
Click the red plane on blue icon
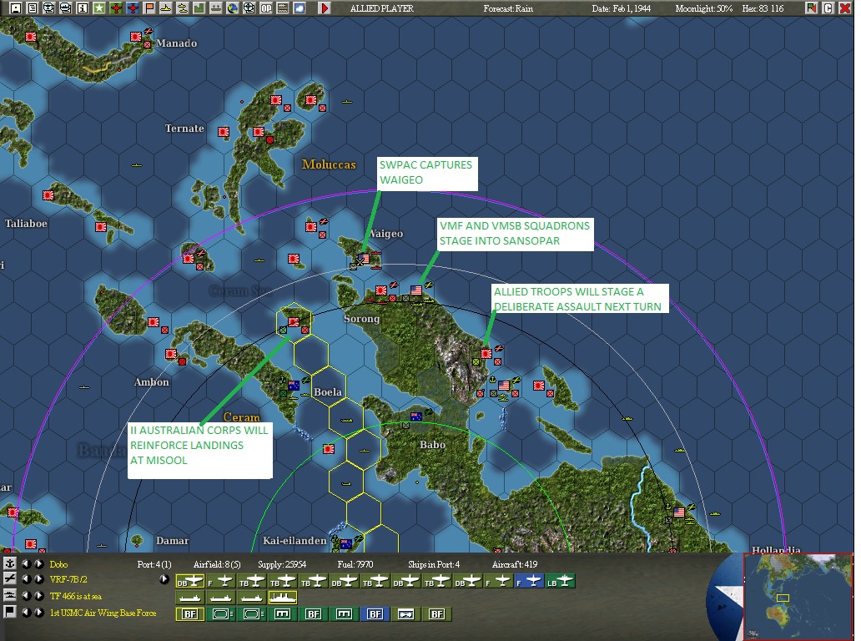(x=133, y=8)
